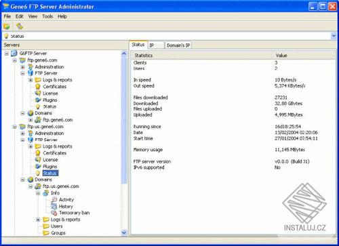Open the Help menu
Screen dimensions: 339x246
(62, 16)
